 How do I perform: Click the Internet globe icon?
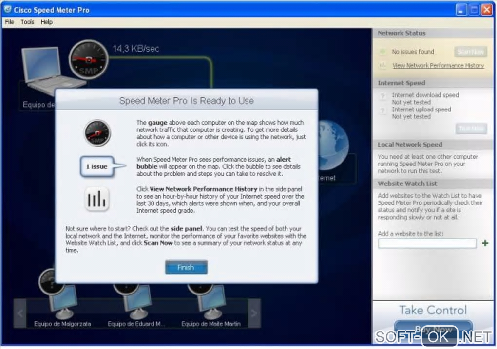pyautogui.click(x=333, y=145)
